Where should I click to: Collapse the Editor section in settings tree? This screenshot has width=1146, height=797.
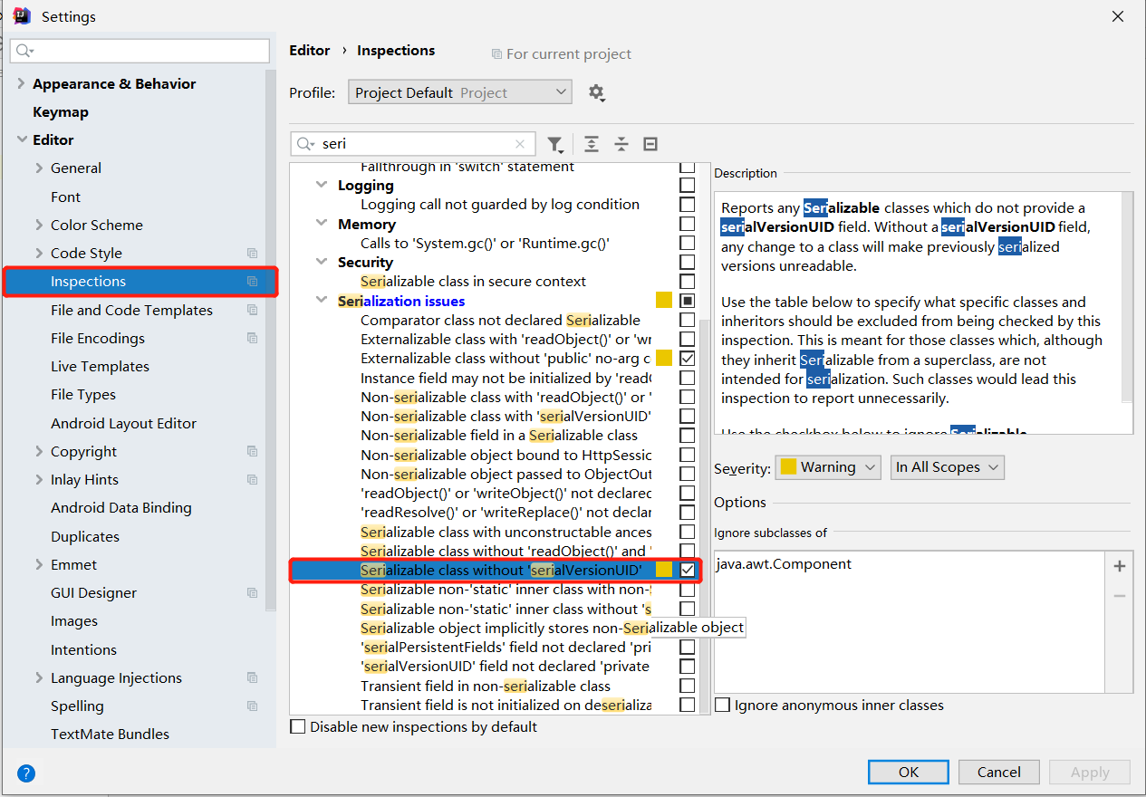click(x=22, y=139)
